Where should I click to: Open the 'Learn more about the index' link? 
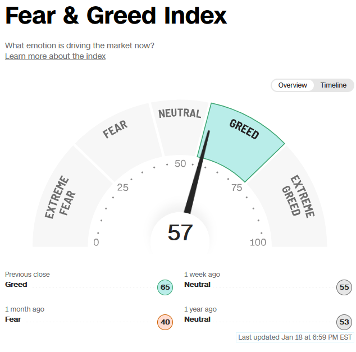(x=55, y=56)
